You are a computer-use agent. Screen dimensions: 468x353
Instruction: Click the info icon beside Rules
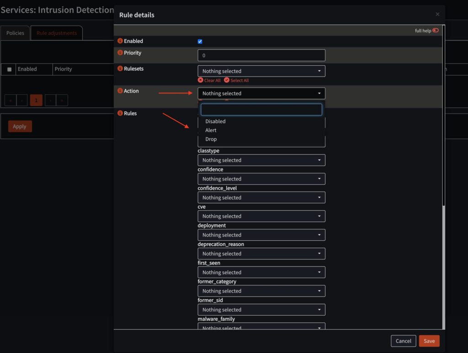point(120,113)
